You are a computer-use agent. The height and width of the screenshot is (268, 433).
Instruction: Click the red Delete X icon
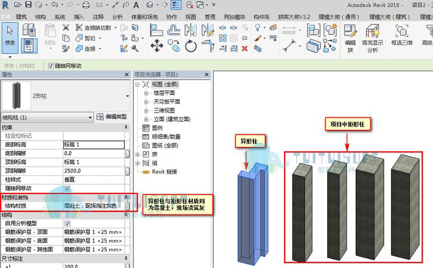(x=244, y=48)
